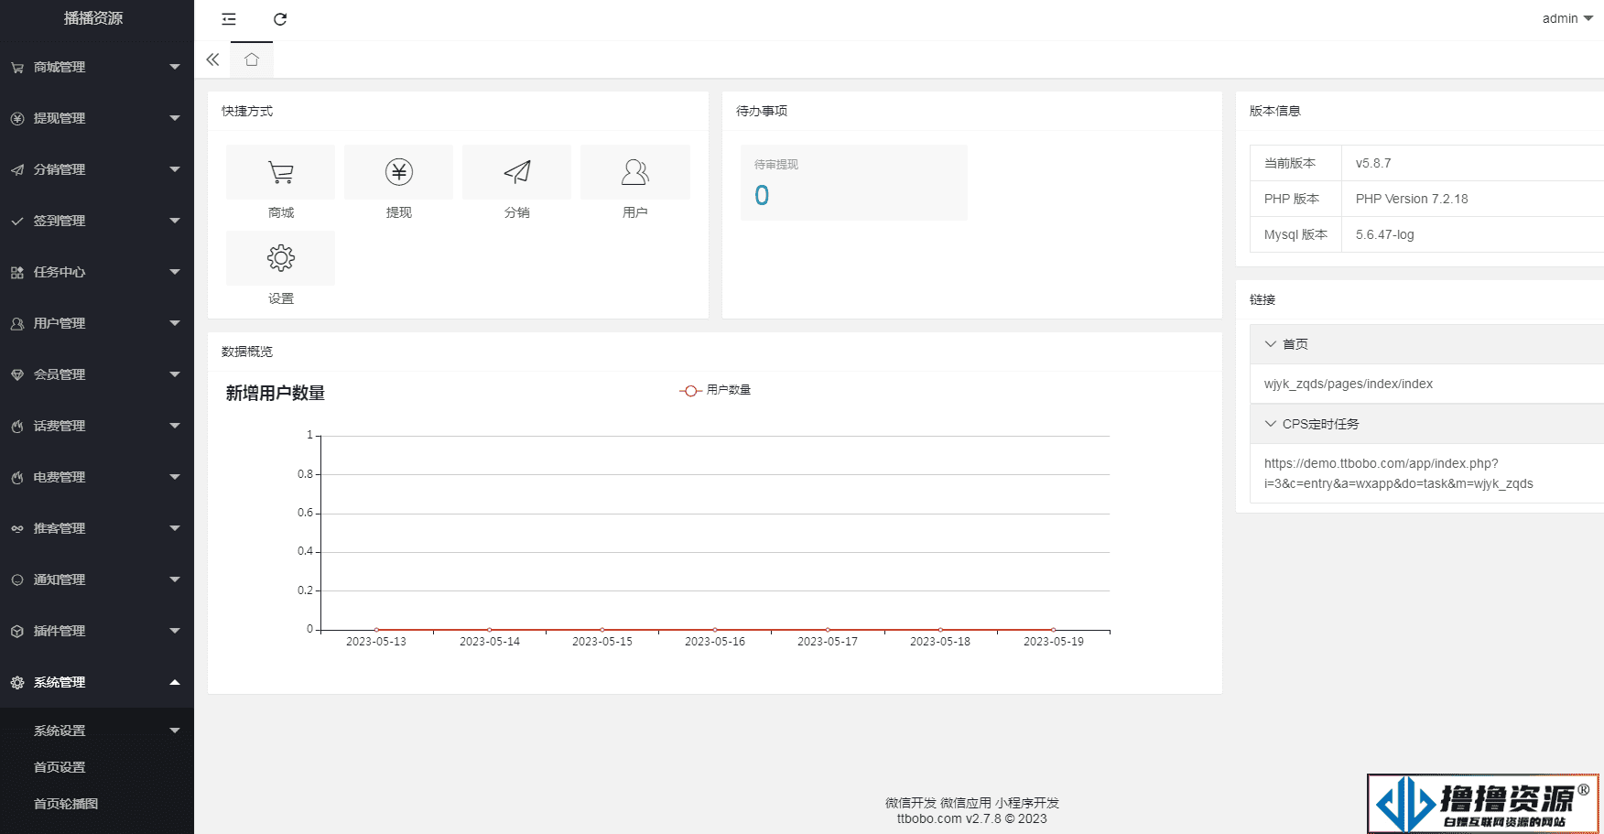Open 话费管理 menu item

pyautogui.click(x=97, y=426)
